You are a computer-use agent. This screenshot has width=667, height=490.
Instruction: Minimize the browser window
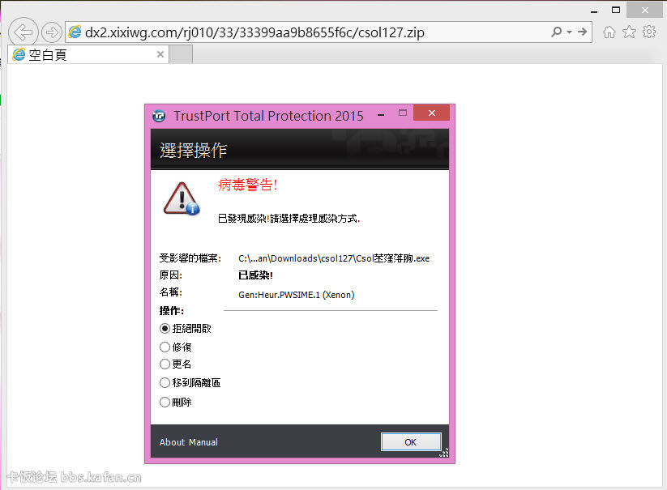click(x=594, y=11)
